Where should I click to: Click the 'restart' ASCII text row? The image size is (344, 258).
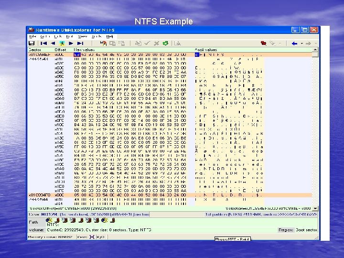(214, 186)
